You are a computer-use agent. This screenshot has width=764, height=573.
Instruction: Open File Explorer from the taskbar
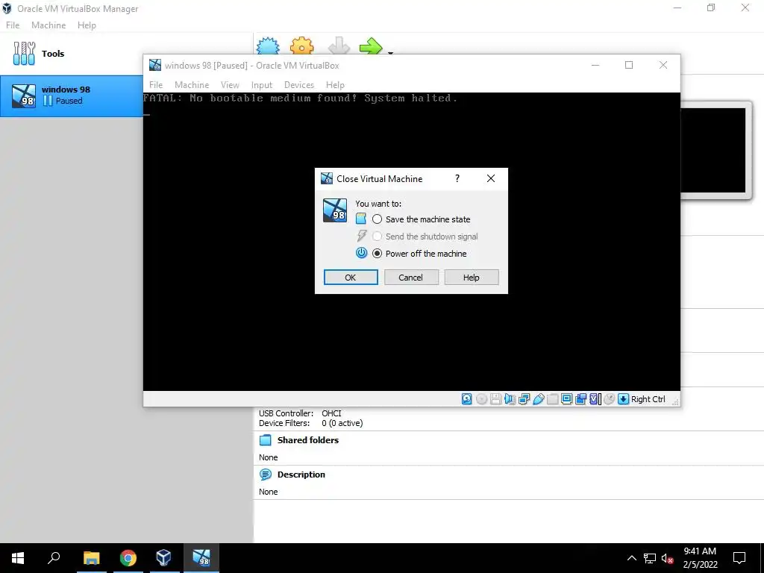tap(92, 558)
